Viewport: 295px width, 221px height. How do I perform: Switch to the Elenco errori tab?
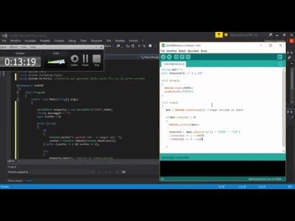pyautogui.click(x=15, y=180)
